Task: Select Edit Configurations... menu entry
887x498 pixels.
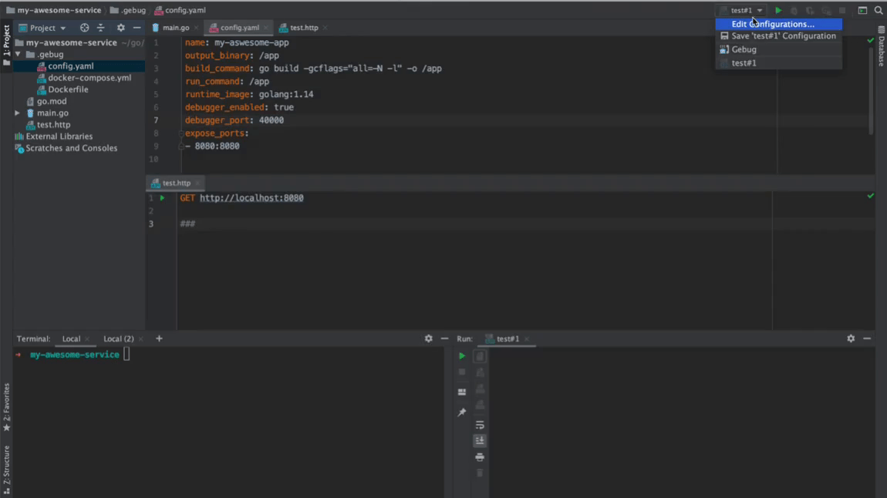Action: 778,24
